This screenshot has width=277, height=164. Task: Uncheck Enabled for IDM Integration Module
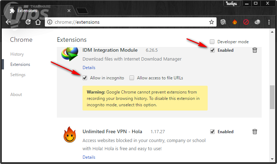point(212,50)
